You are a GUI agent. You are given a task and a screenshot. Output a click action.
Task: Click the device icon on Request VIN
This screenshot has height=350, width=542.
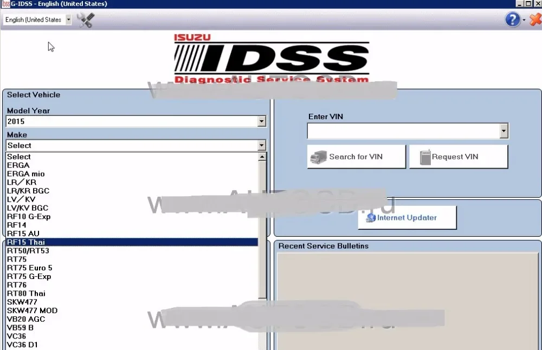[x=425, y=157]
